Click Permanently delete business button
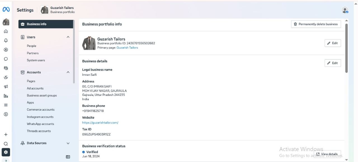 point(316,24)
